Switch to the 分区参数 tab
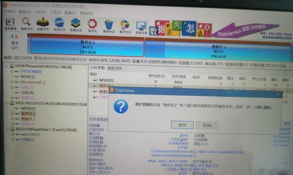This screenshot has height=175, width=293. pyautogui.click(x=98, y=68)
